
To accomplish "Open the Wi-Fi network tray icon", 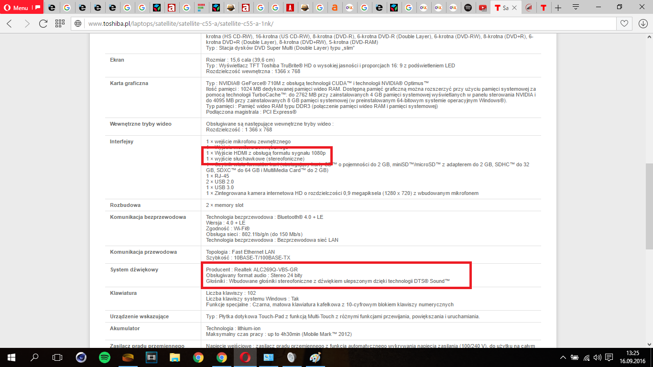I will pos(586,357).
